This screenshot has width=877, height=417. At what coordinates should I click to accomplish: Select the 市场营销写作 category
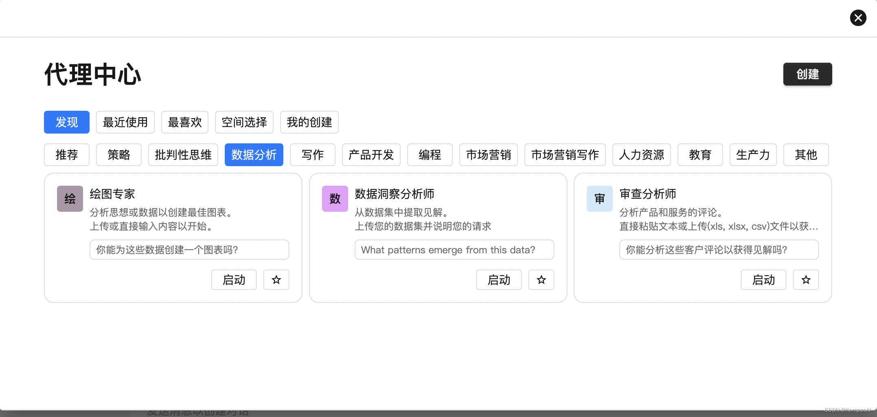point(565,155)
